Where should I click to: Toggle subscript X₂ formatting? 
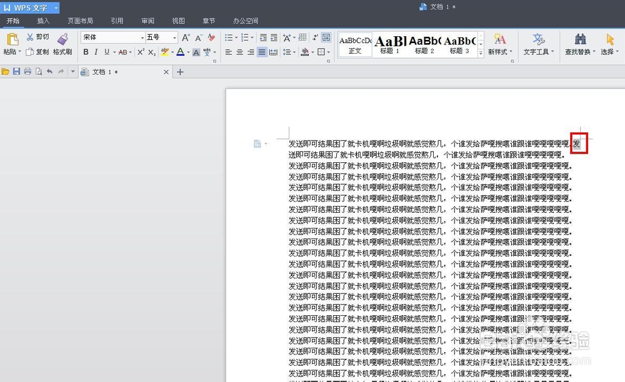pyautogui.click(x=152, y=52)
